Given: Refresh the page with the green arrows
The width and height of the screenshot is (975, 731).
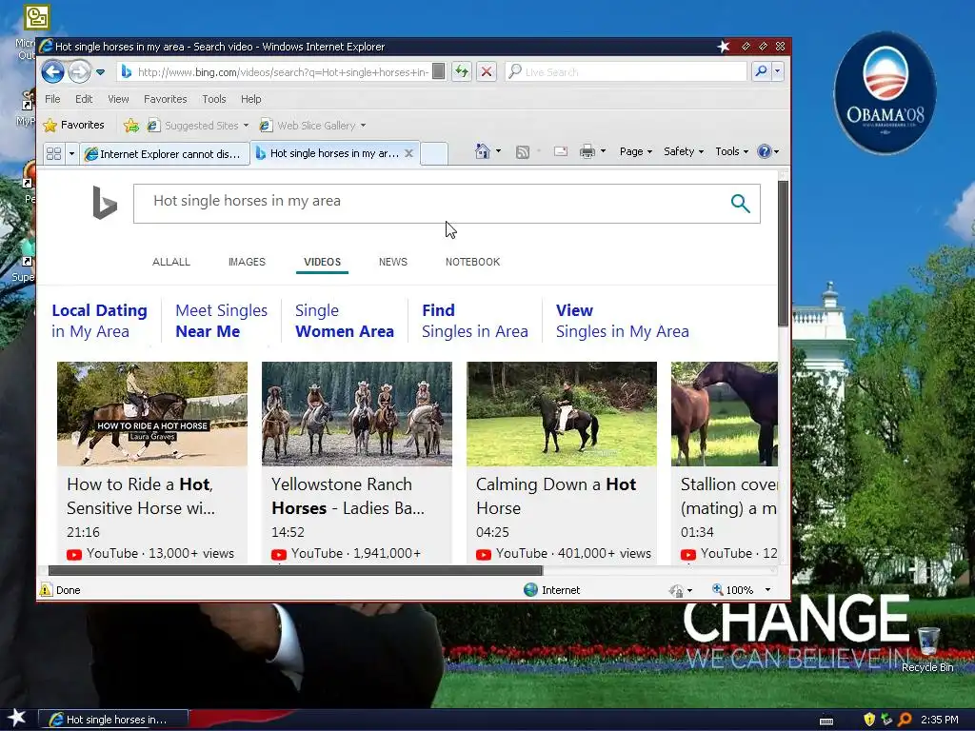Looking at the screenshot, I should point(462,71).
